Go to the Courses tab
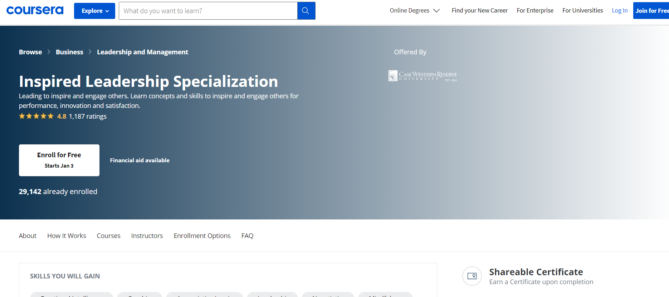 pos(108,236)
